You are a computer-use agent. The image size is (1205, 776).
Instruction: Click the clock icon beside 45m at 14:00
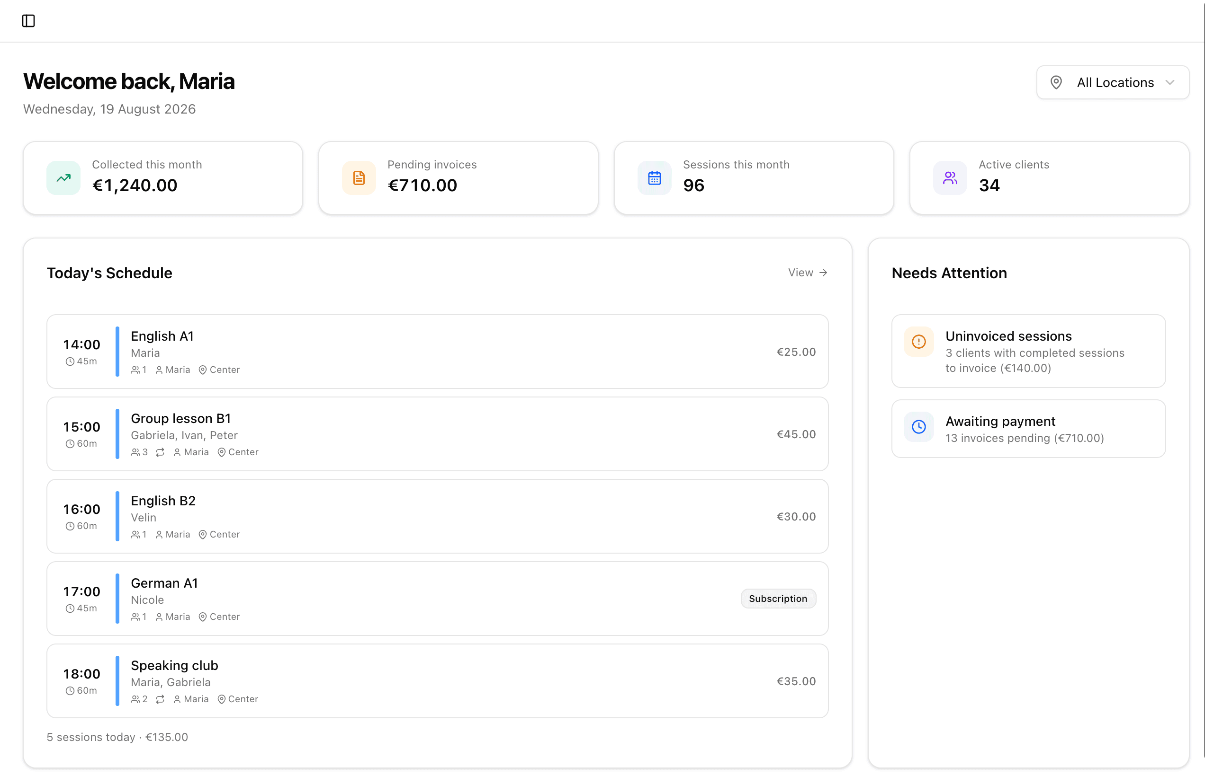click(70, 362)
